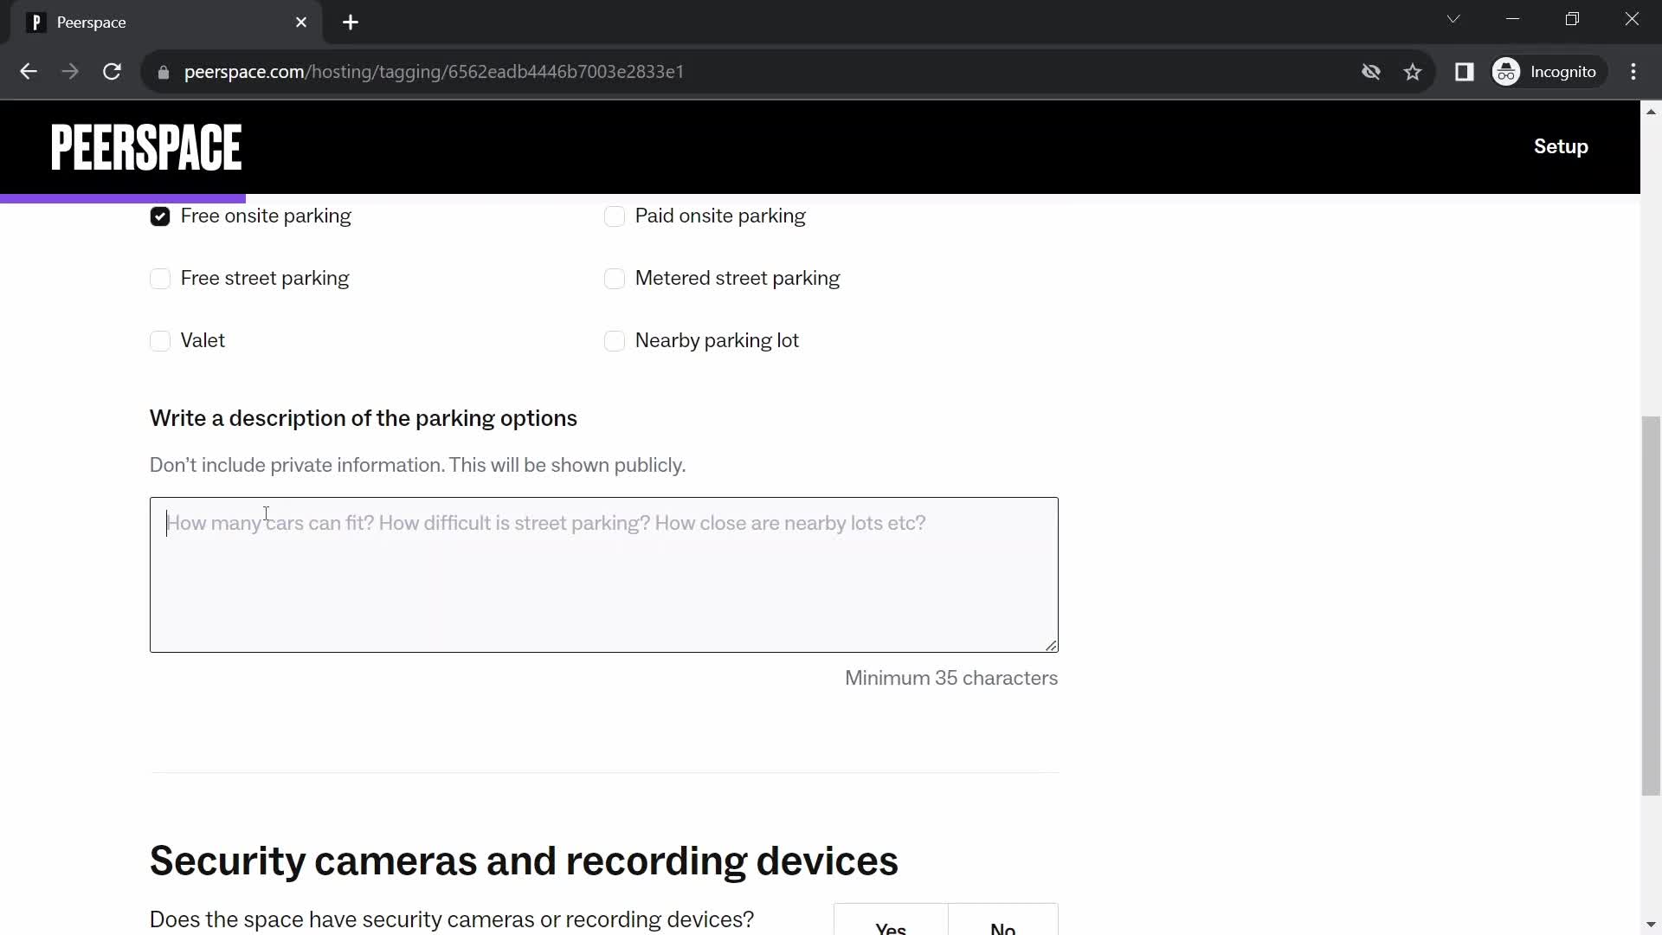Click the page refresh icon
1662x935 pixels.
click(112, 71)
